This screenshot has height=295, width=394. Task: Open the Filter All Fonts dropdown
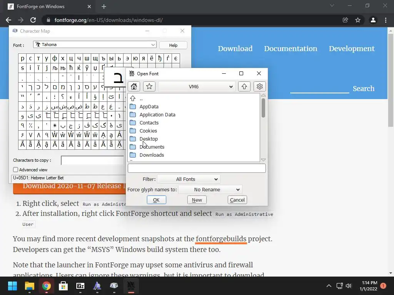click(x=189, y=179)
